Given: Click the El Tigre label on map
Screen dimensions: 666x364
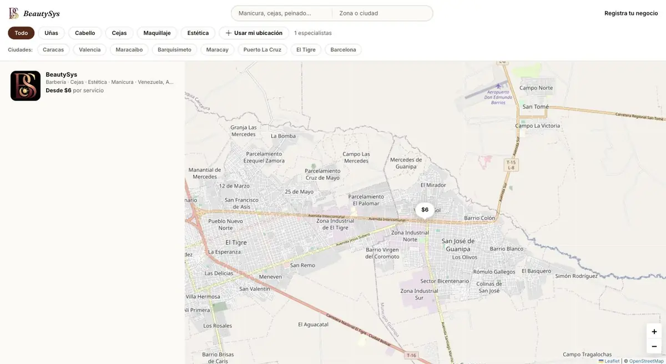Looking at the screenshot, I should [x=236, y=242].
